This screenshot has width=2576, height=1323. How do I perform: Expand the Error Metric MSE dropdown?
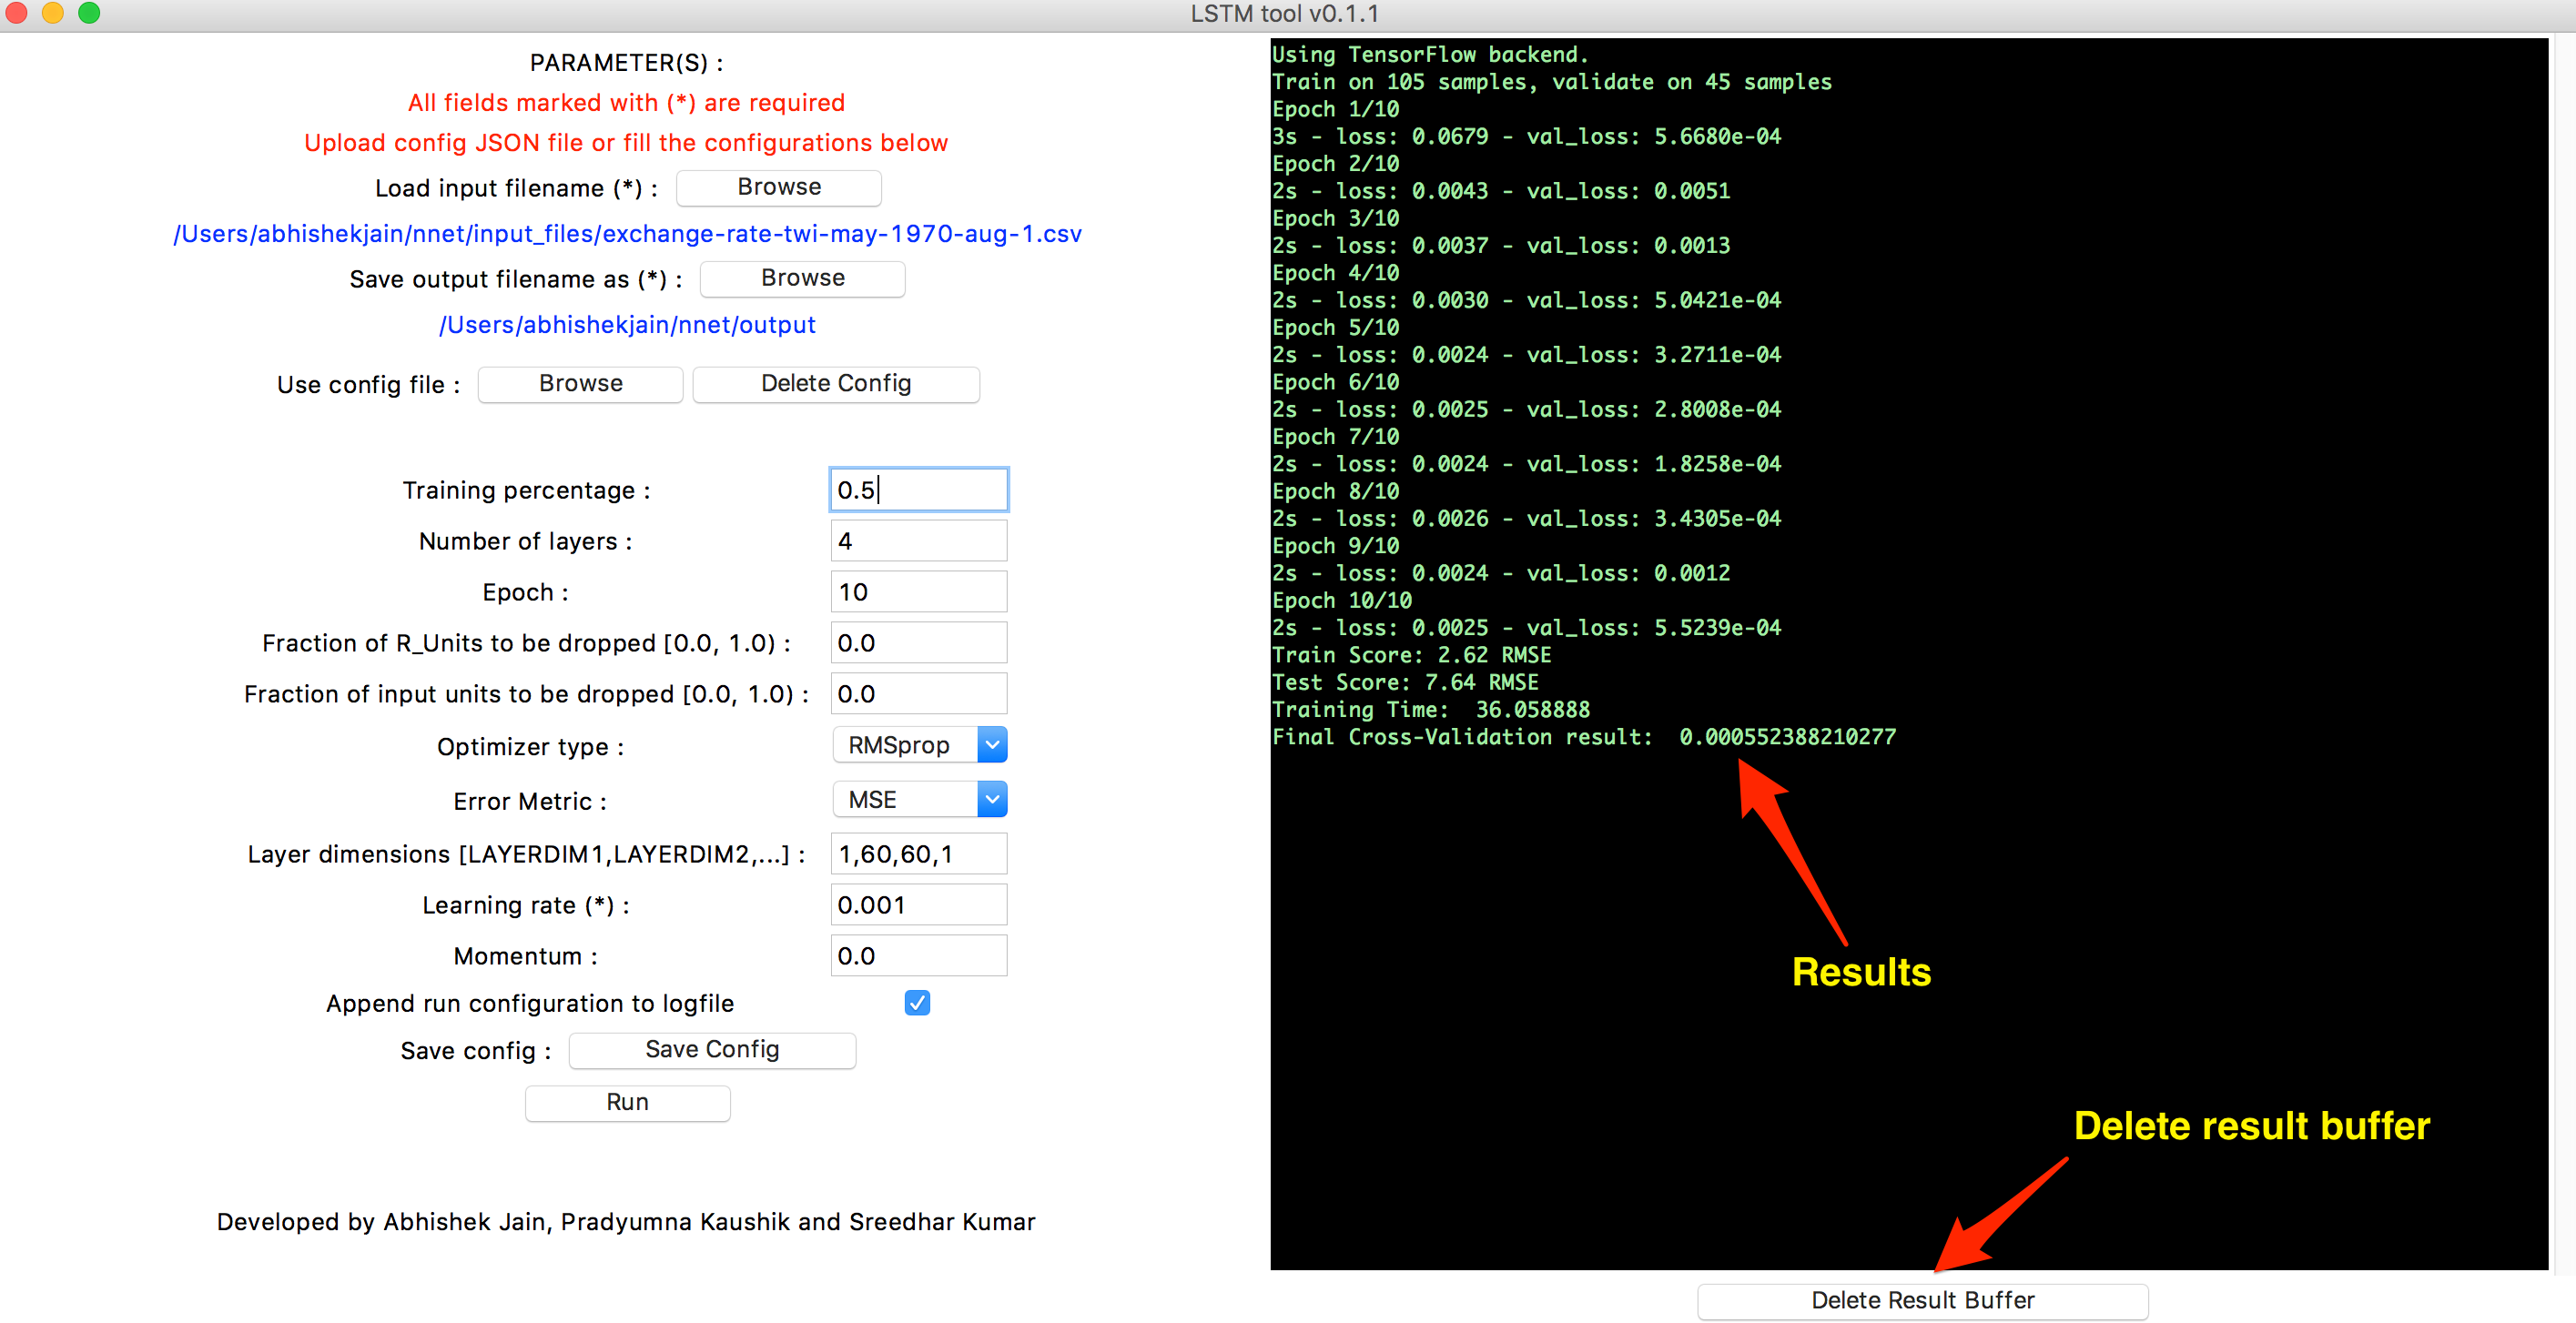[919, 800]
